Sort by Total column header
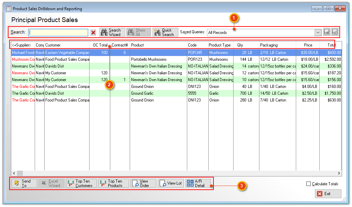 coord(331,45)
